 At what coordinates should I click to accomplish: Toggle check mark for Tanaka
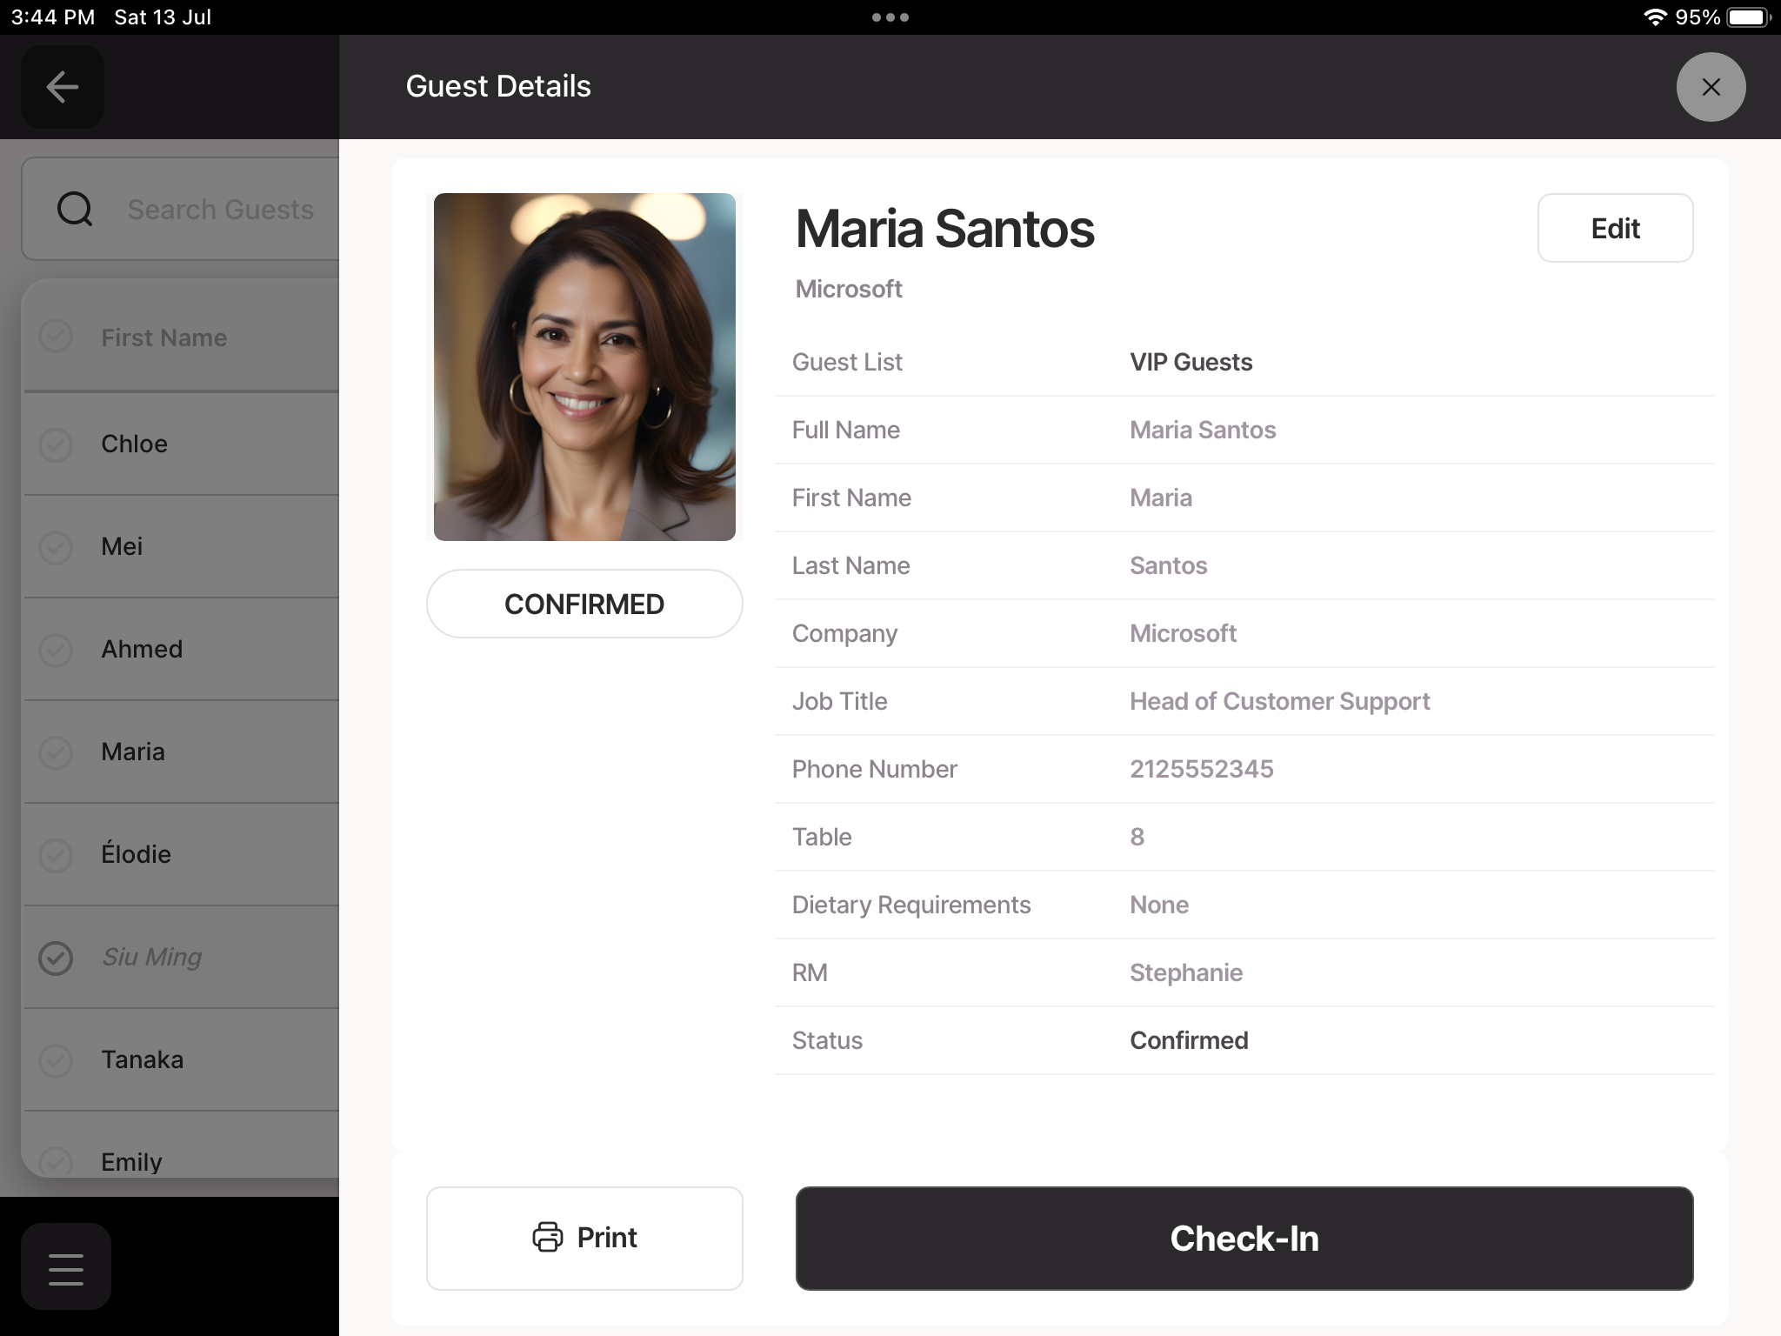(56, 1060)
